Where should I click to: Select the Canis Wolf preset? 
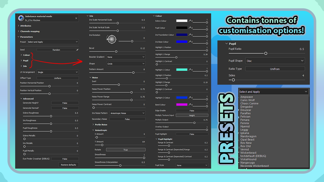(x=248, y=100)
